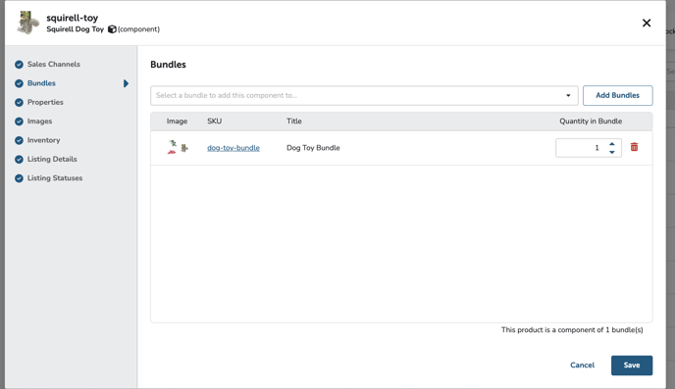Close the squirell-toy dialog
The width and height of the screenshot is (675, 389).
click(x=647, y=23)
